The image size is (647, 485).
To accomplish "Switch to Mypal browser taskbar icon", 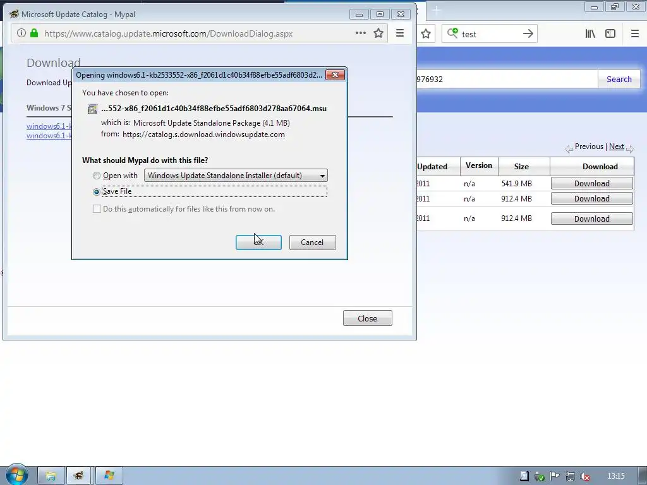I will pyautogui.click(x=79, y=476).
